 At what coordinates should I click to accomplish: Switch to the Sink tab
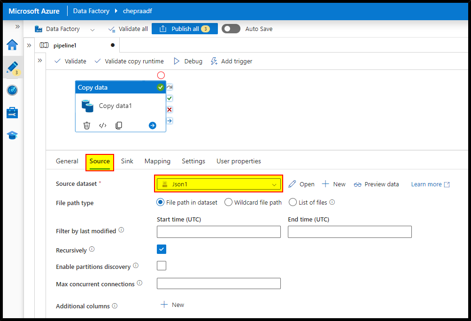coord(127,161)
